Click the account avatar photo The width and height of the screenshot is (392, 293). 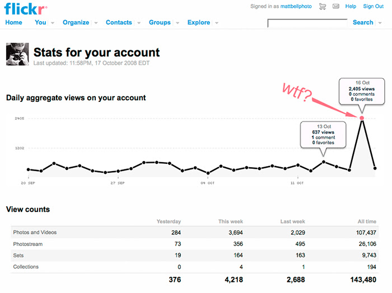coord(17,54)
